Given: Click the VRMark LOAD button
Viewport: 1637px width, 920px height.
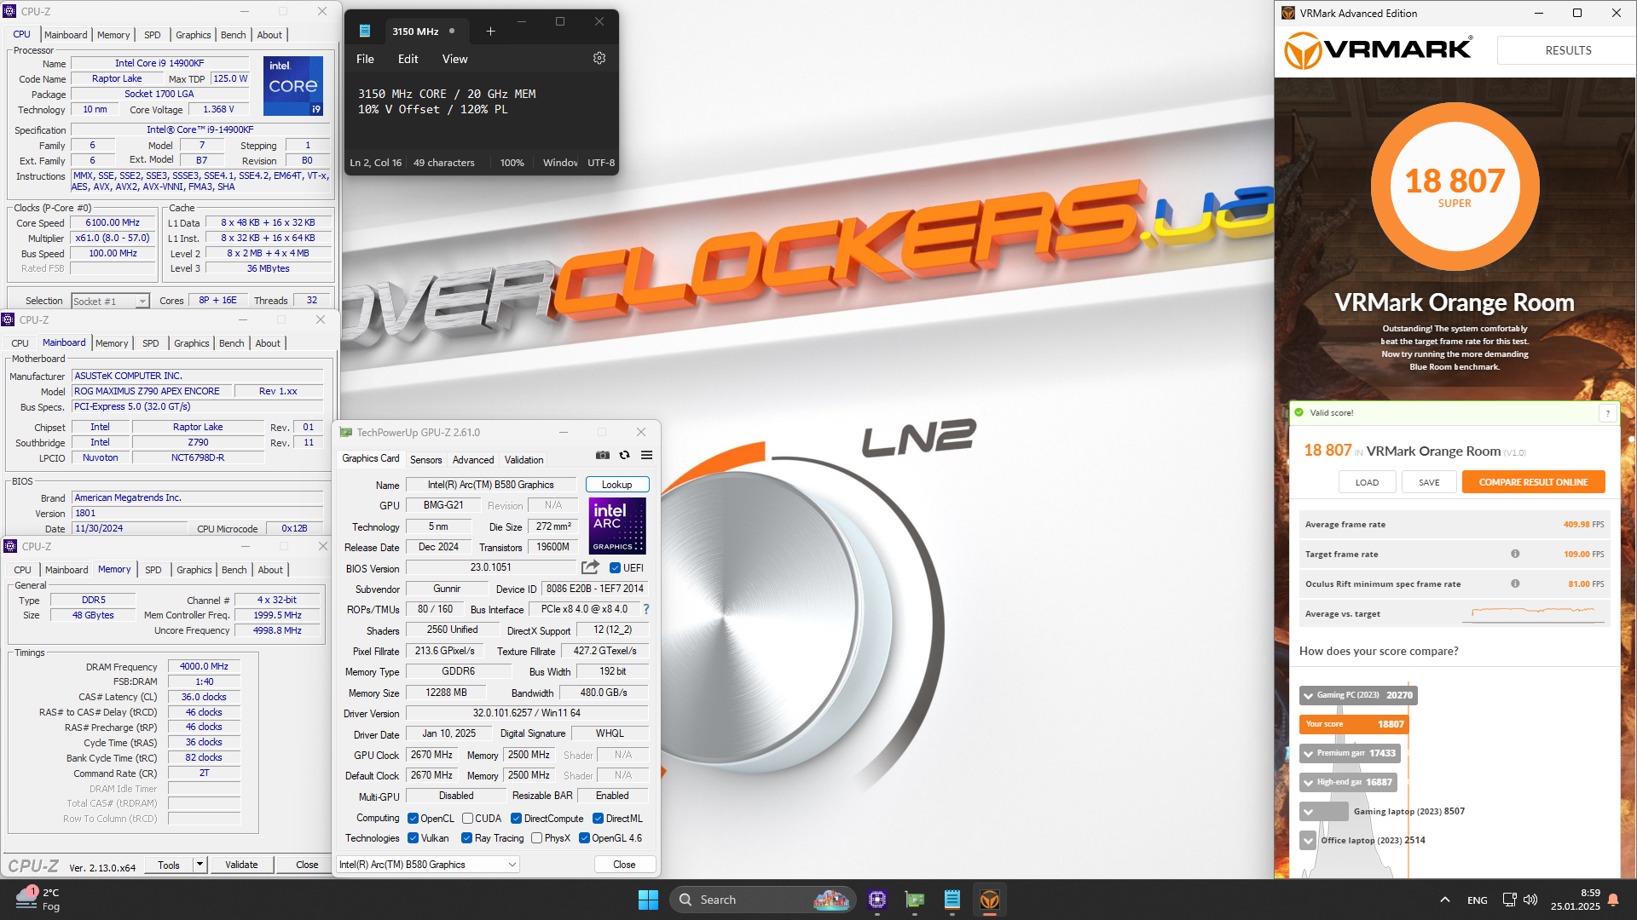Looking at the screenshot, I should click(x=1367, y=482).
